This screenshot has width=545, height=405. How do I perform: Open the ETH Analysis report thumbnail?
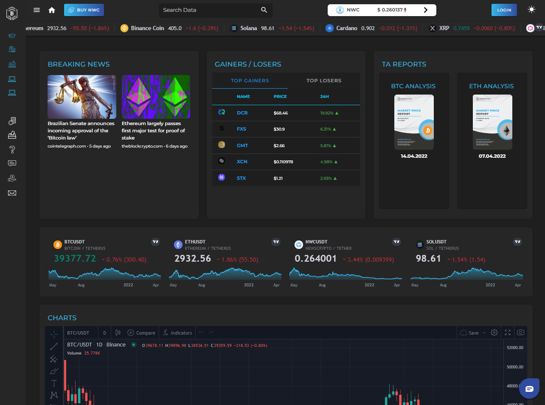[492, 122]
